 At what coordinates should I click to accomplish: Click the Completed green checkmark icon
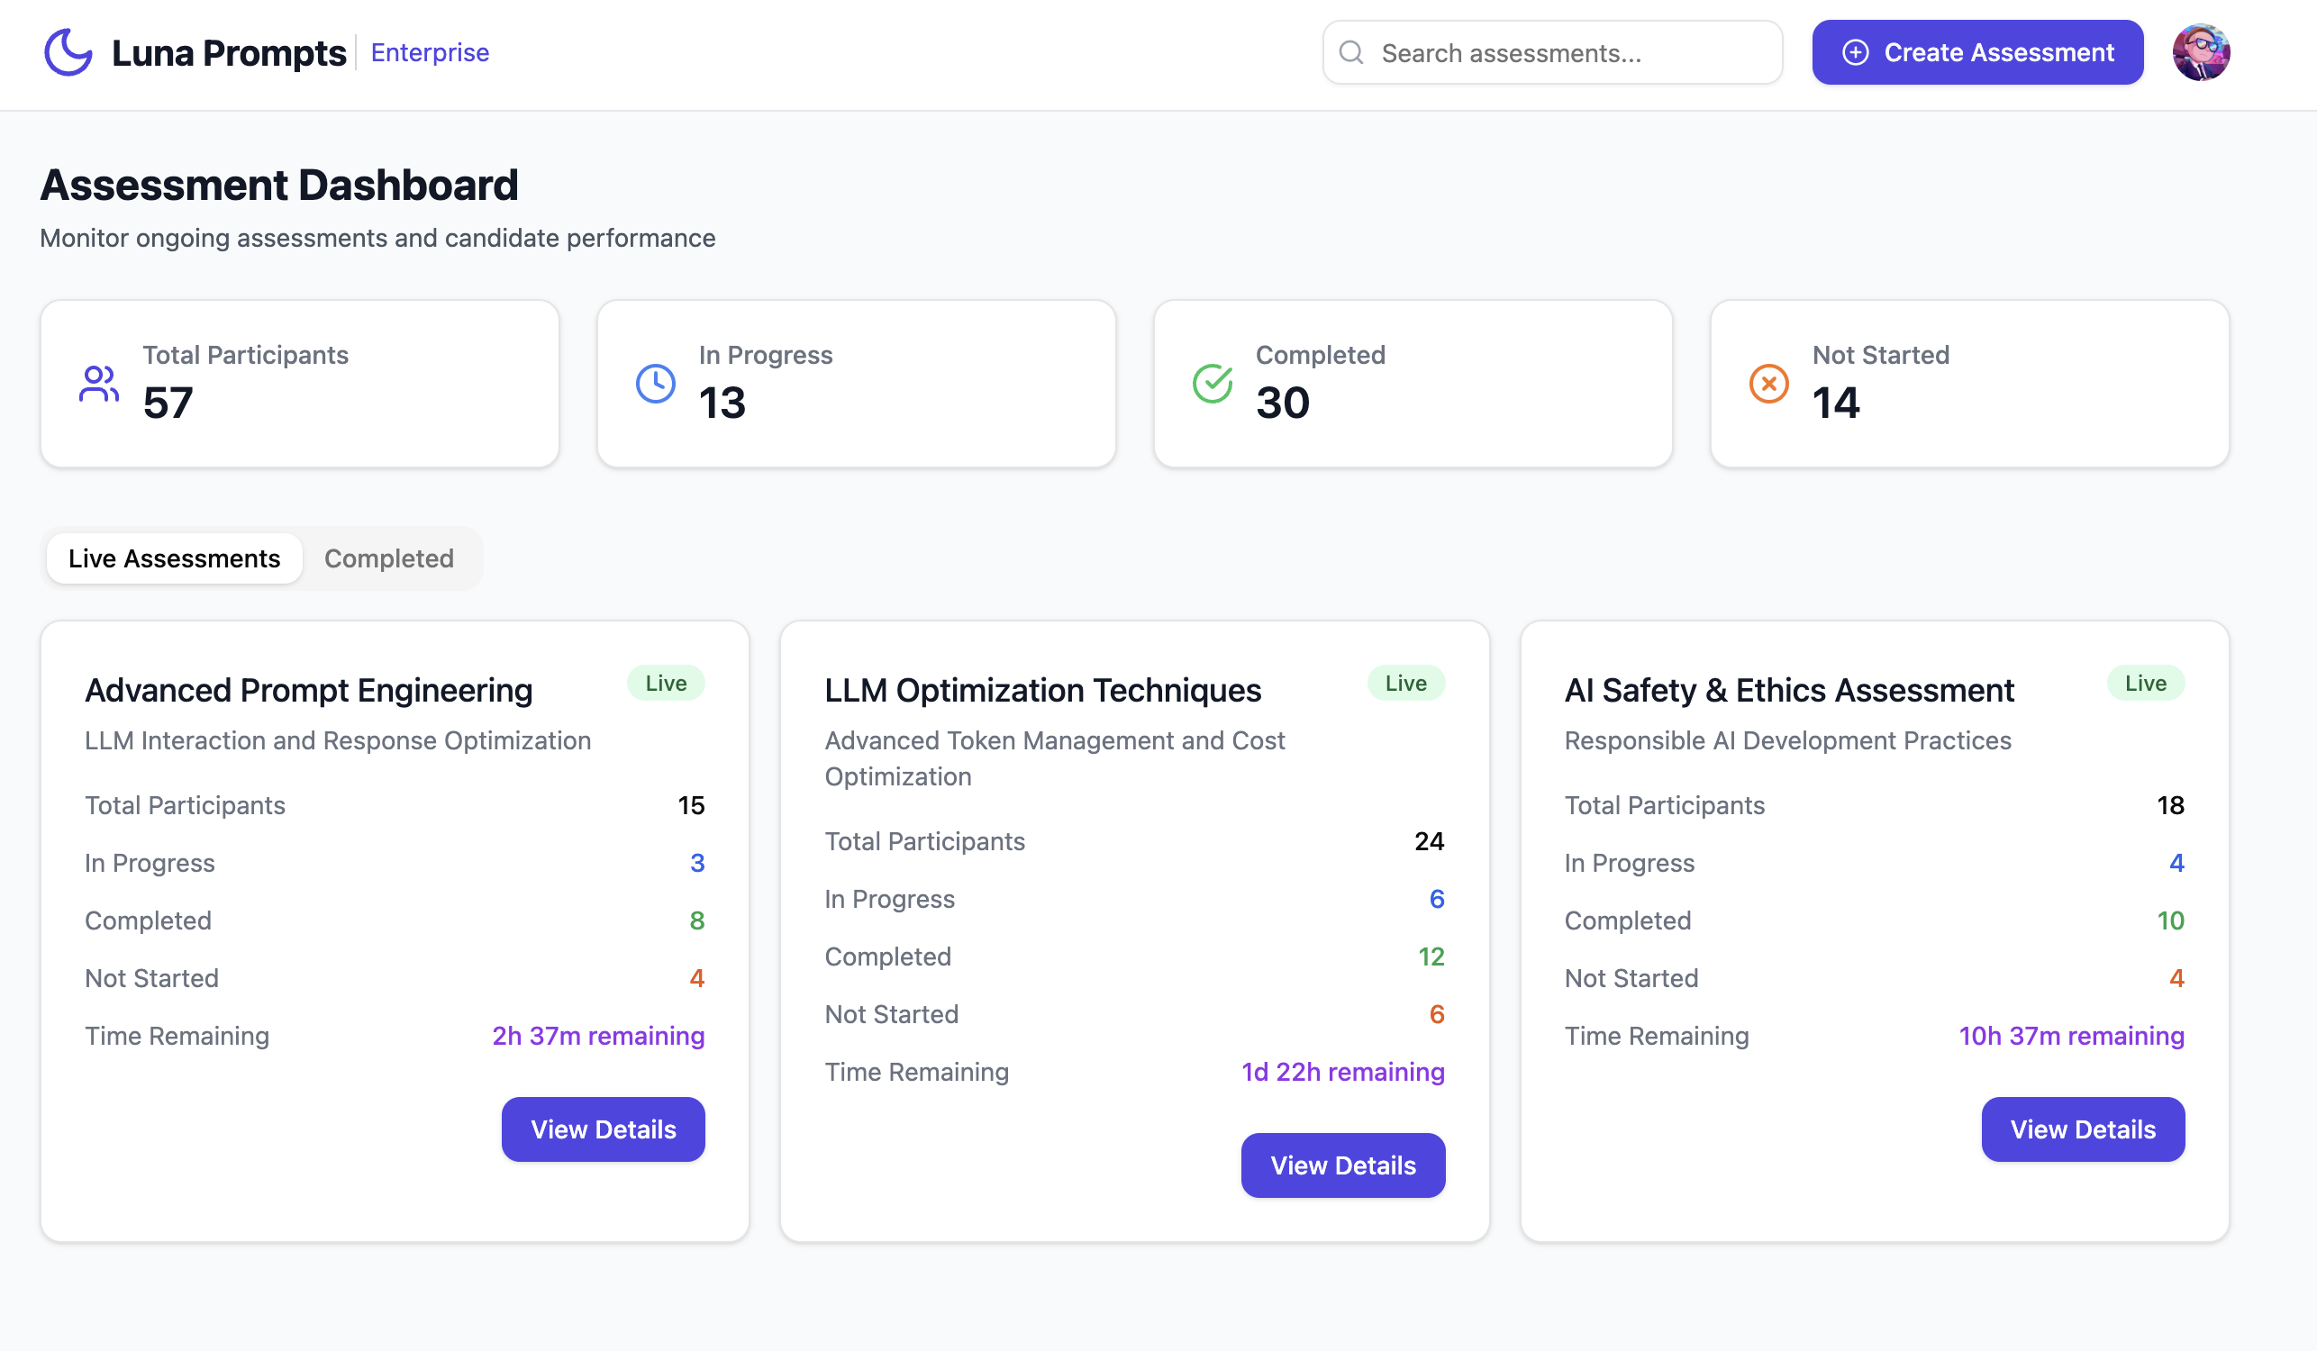1213,384
